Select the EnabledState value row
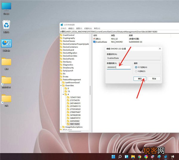Screen dimensions: 179x160 118,42
